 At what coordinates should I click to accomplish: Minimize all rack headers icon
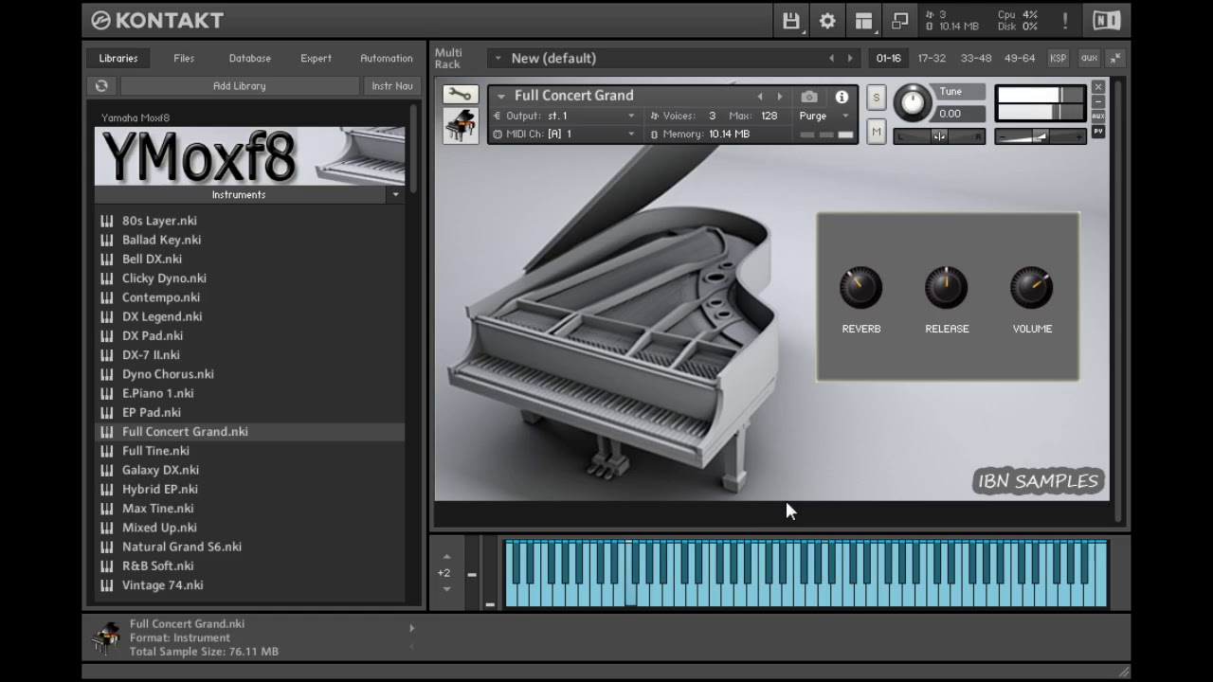tap(1115, 58)
